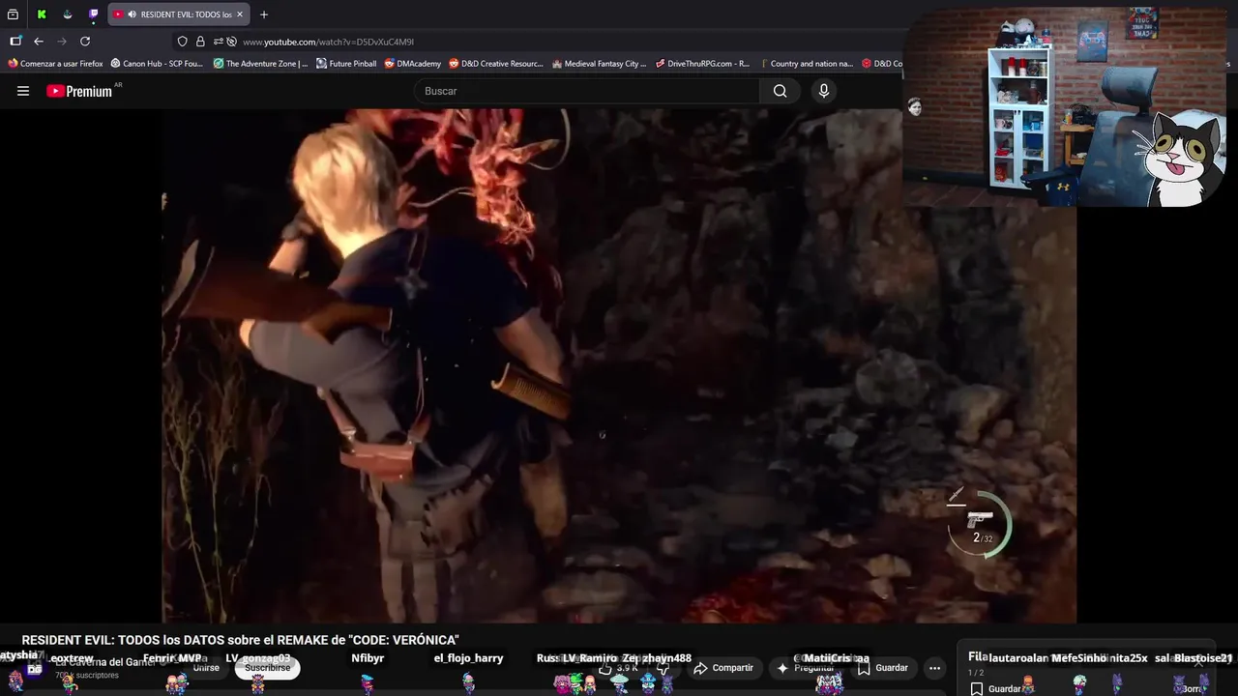Click the Preguntar ask button
The height and width of the screenshot is (696, 1238).
pos(805,668)
